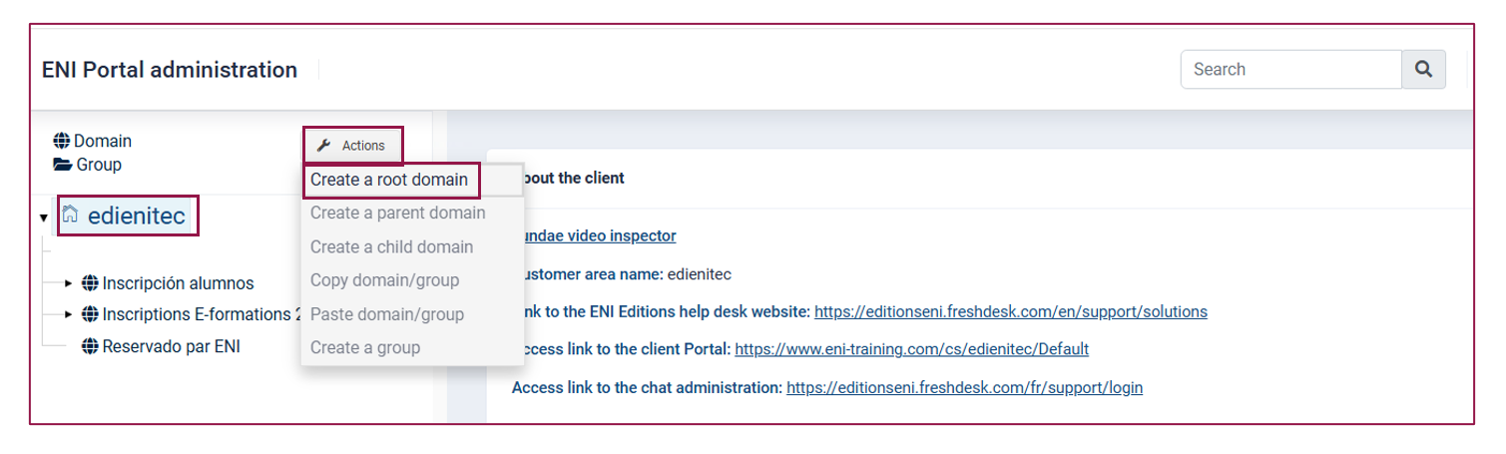Select Copy domain/group menu entry
This screenshot has width=1506, height=454.
pyautogui.click(x=384, y=280)
